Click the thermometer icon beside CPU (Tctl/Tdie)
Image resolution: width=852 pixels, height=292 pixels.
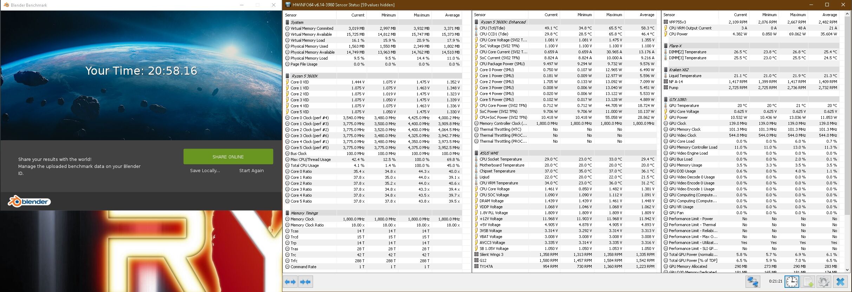click(476, 28)
